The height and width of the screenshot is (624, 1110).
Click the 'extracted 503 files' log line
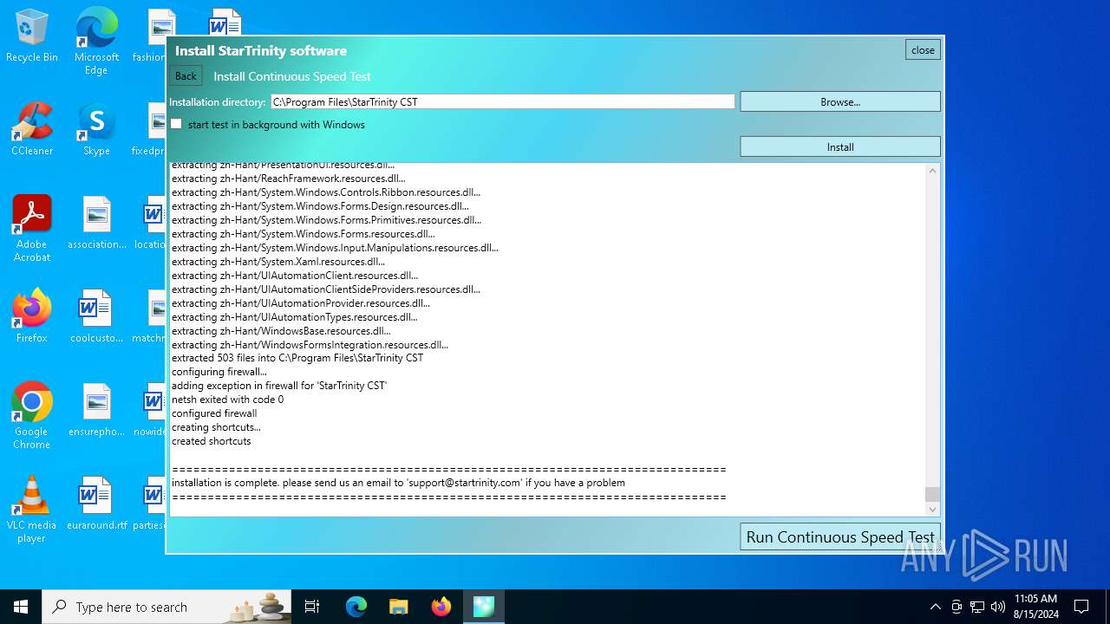297,358
